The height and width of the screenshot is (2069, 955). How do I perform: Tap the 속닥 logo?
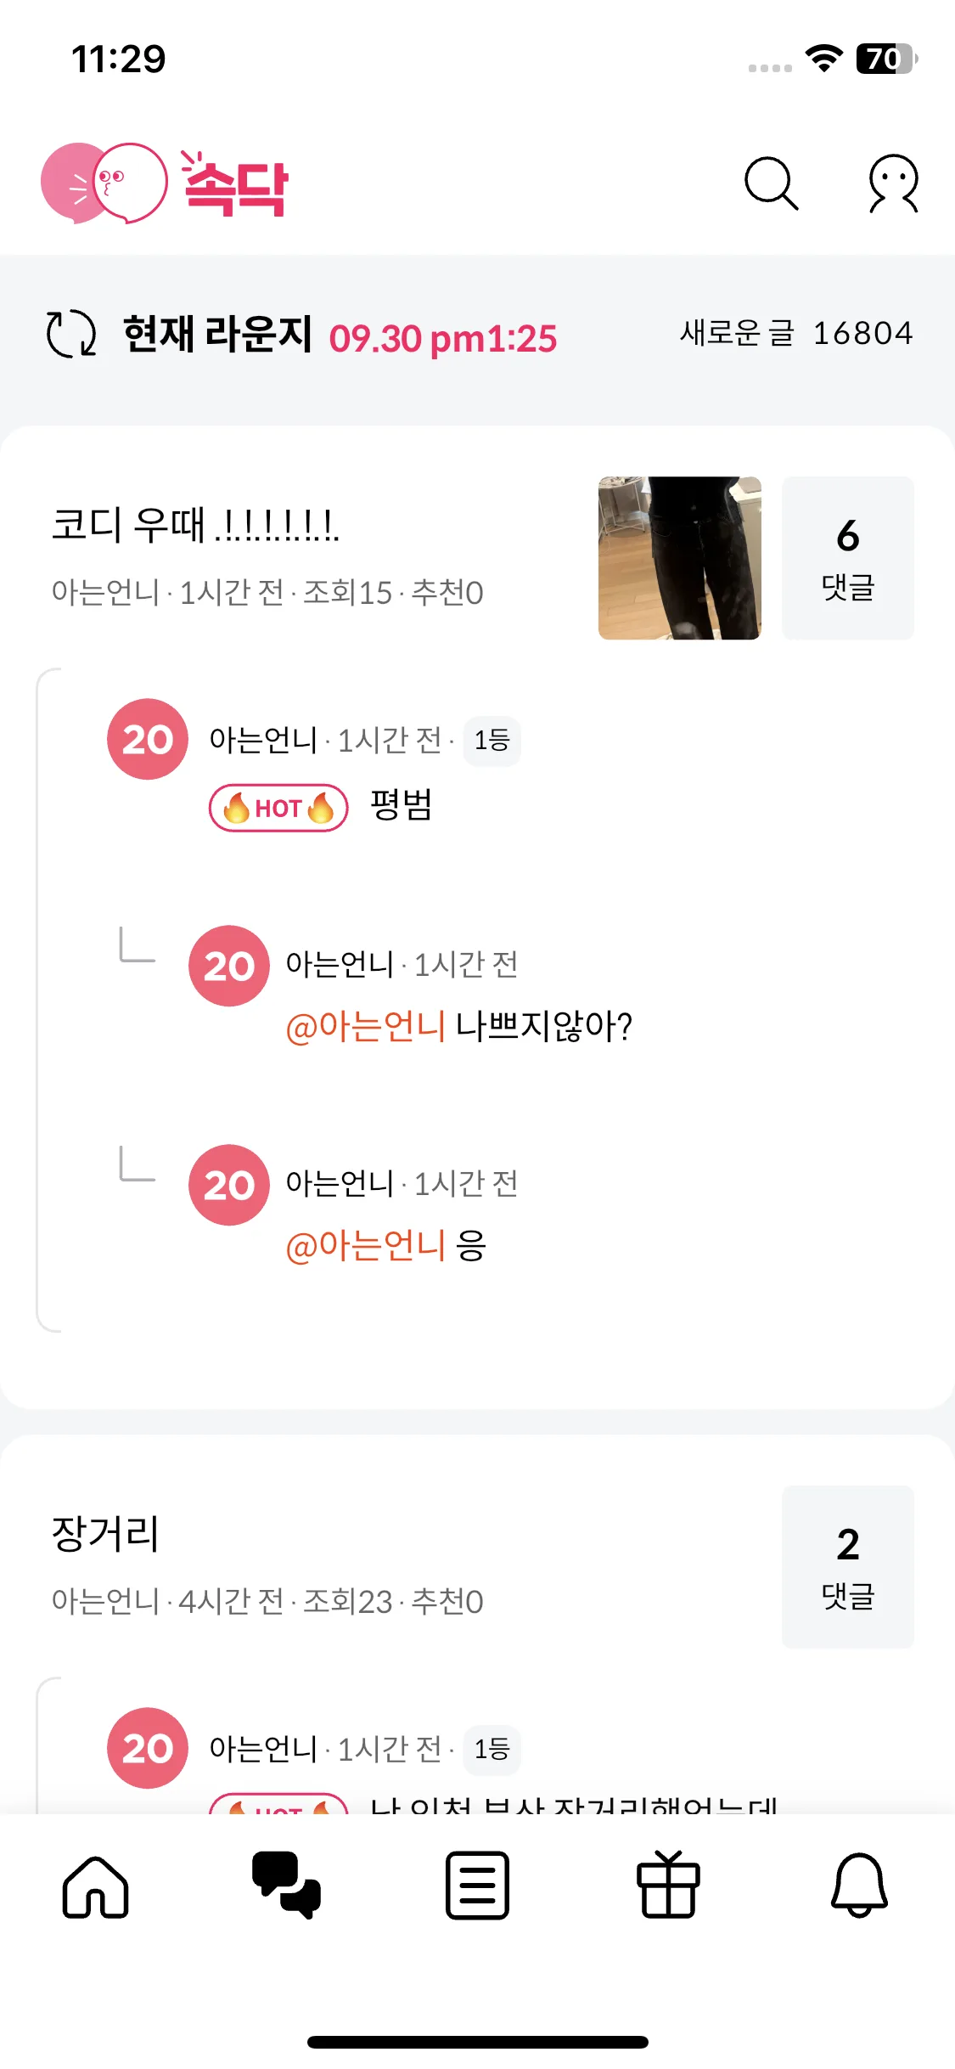(166, 183)
